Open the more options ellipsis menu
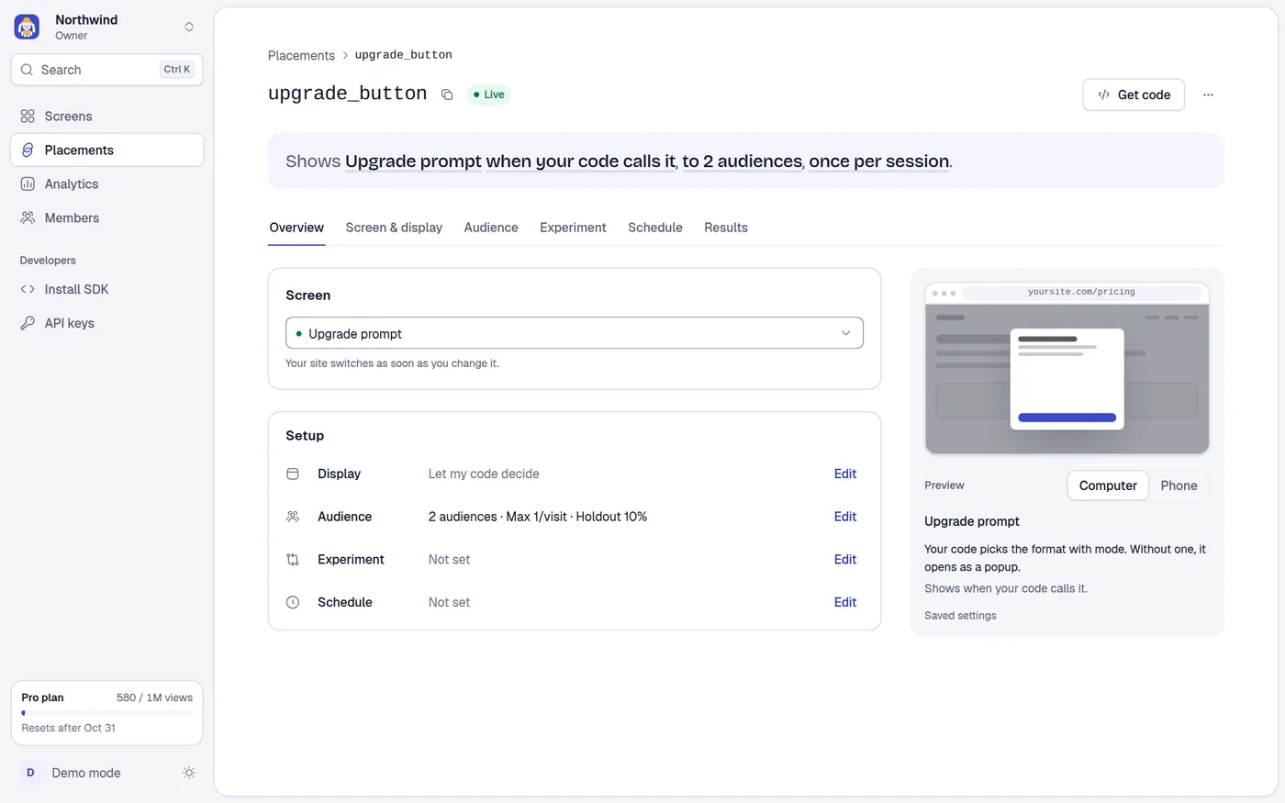1285x803 pixels. point(1208,95)
